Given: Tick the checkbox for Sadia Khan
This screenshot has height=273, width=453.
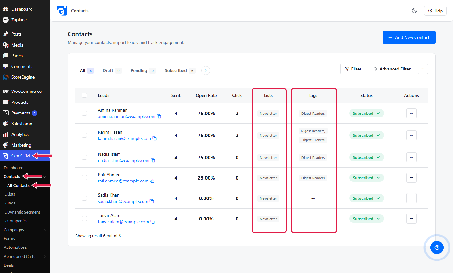Looking at the screenshot, I should 84,198.
